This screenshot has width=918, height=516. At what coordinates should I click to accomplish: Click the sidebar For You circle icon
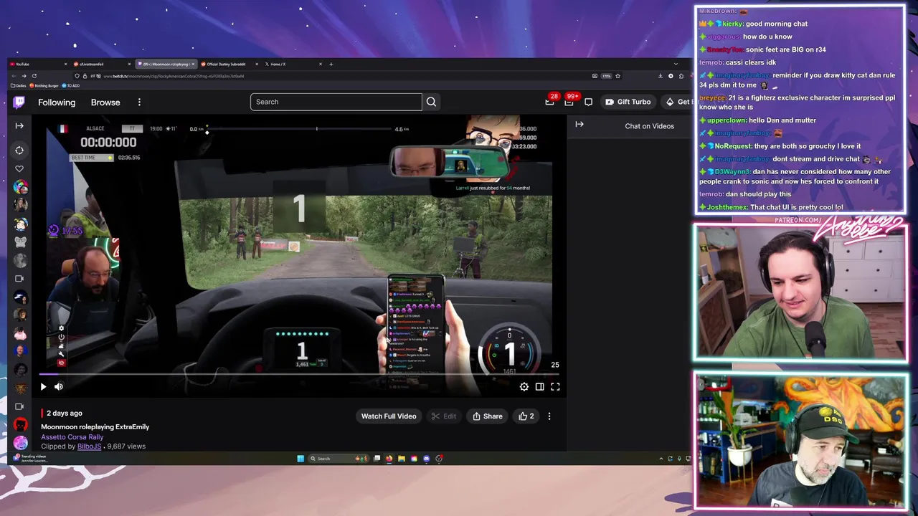pyautogui.click(x=19, y=150)
